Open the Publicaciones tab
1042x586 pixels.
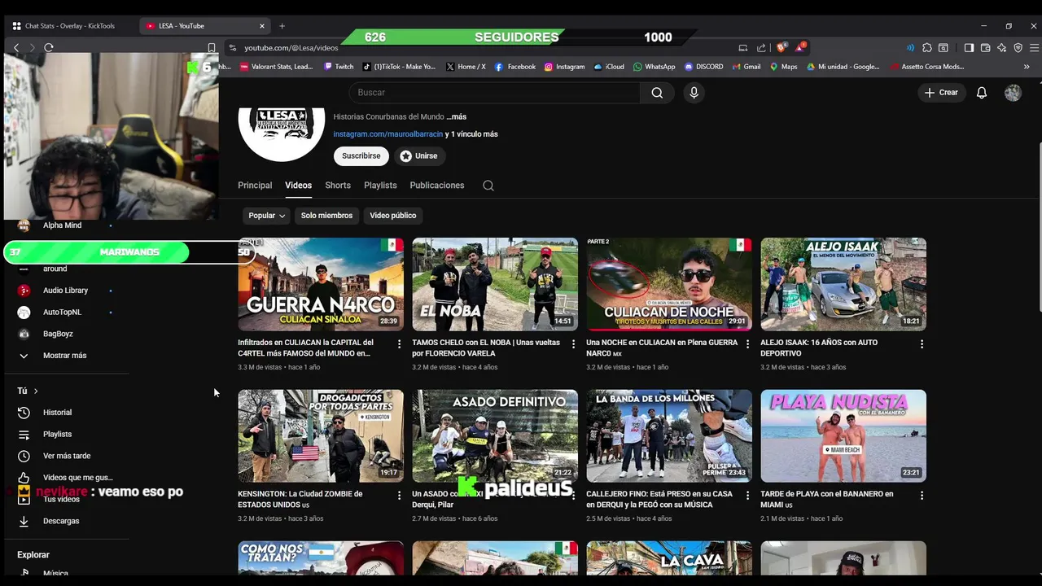437,186
